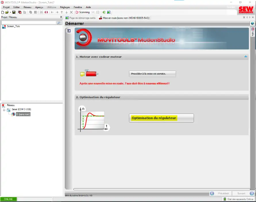Click the small list icon left of the banner

pos(69,30)
